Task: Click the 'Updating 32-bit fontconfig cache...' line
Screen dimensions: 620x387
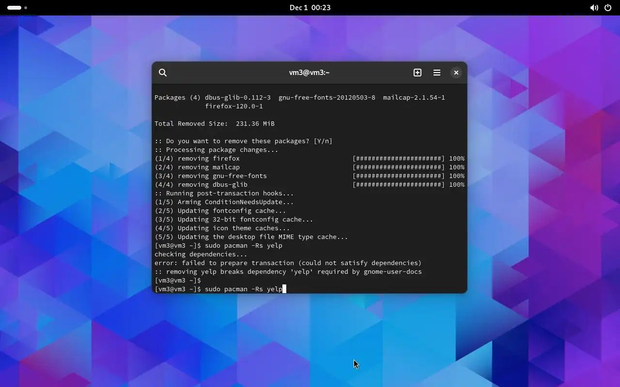Action: click(x=234, y=220)
